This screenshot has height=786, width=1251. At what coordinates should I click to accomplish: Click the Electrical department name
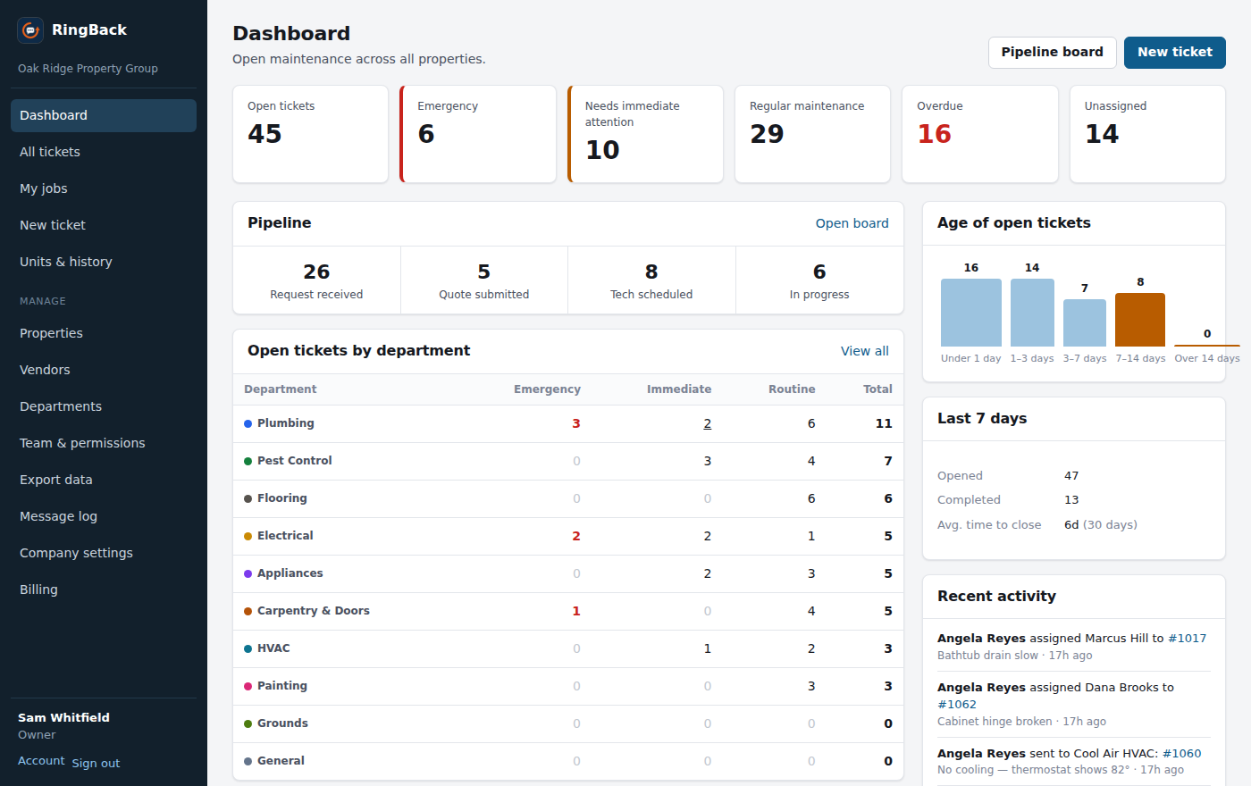285,536
